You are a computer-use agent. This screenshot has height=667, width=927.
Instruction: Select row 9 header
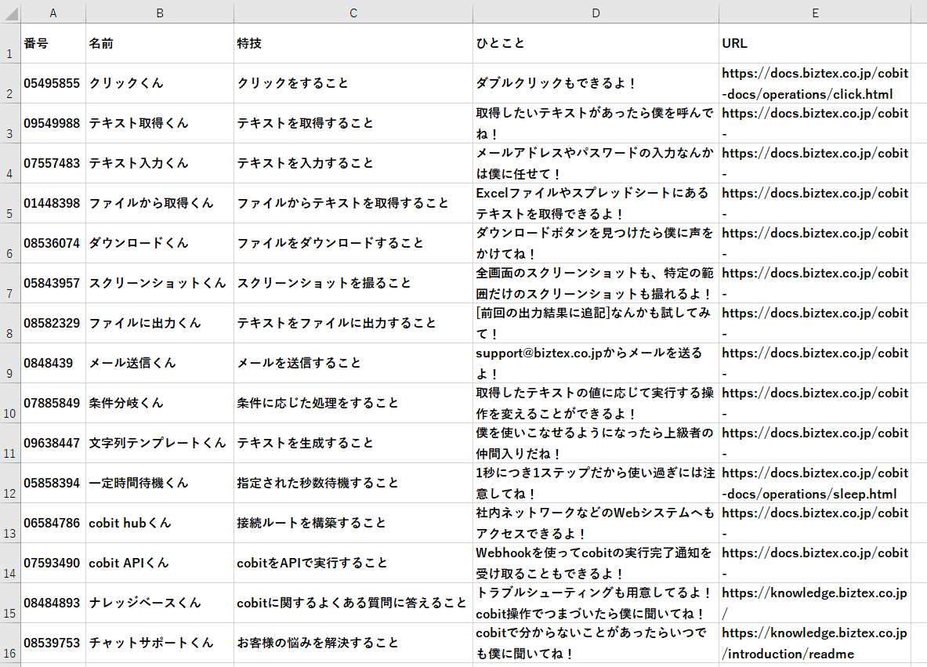(10, 363)
